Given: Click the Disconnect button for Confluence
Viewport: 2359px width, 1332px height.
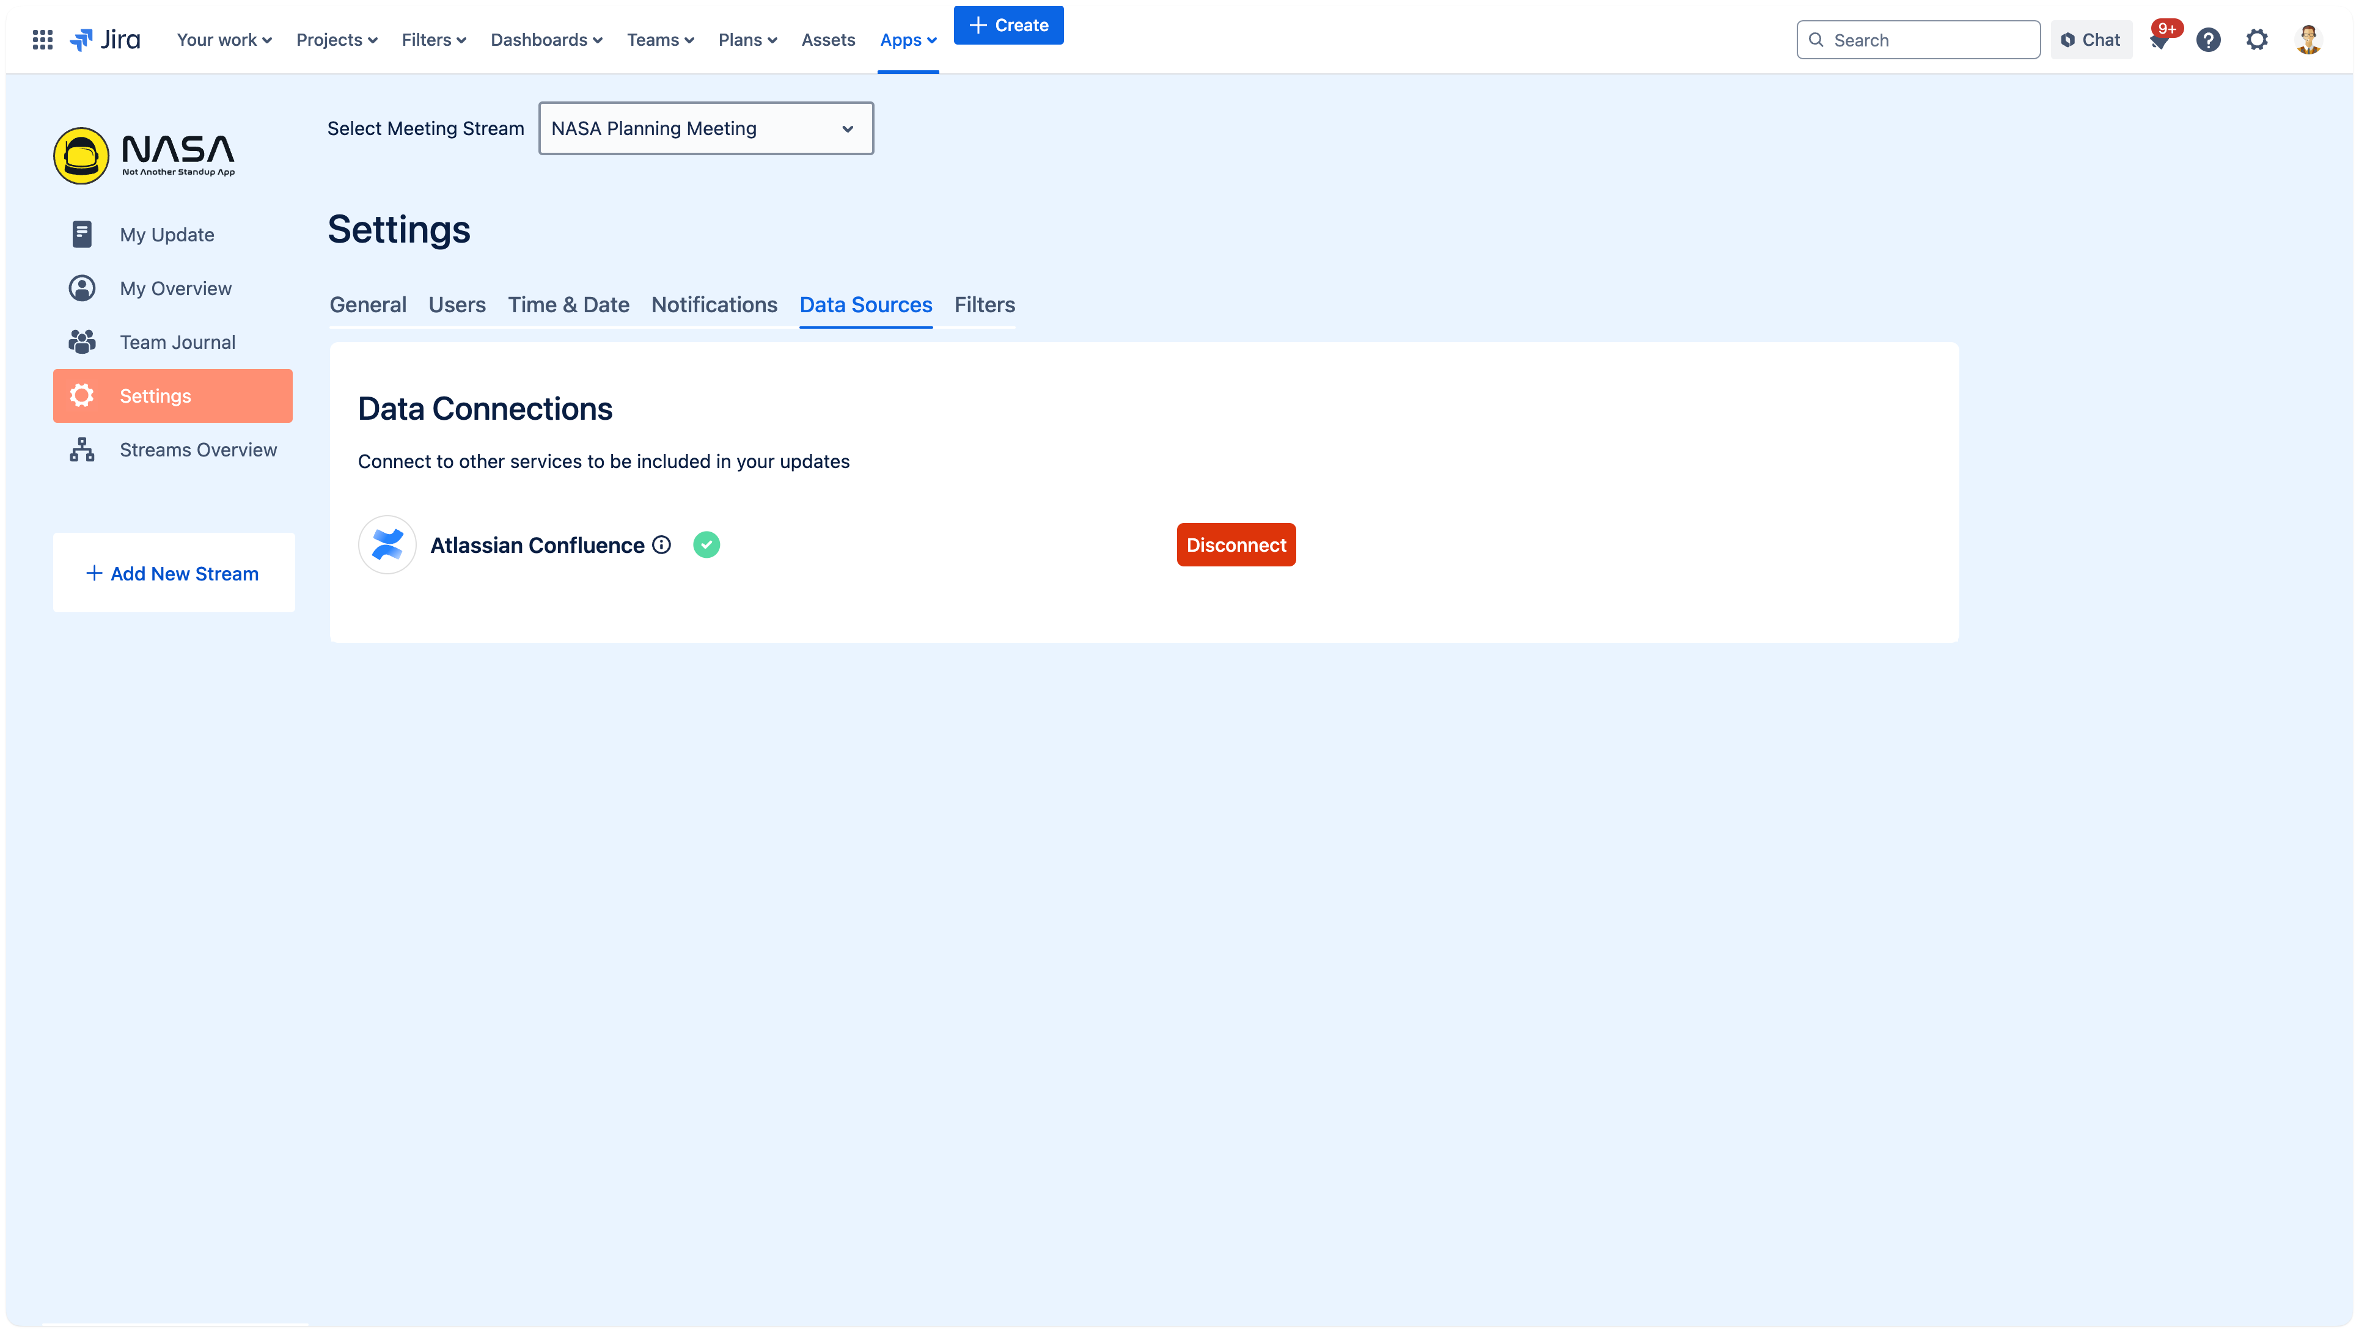Looking at the screenshot, I should click(x=1236, y=544).
